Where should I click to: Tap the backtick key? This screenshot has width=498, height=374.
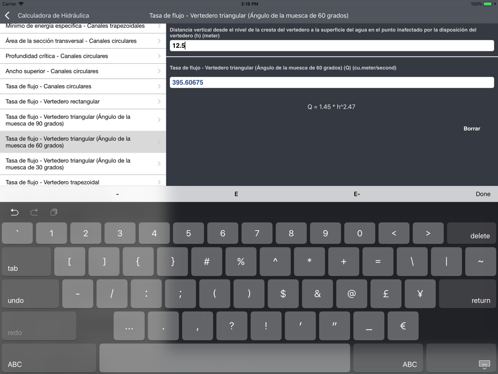click(x=17, y=233)
